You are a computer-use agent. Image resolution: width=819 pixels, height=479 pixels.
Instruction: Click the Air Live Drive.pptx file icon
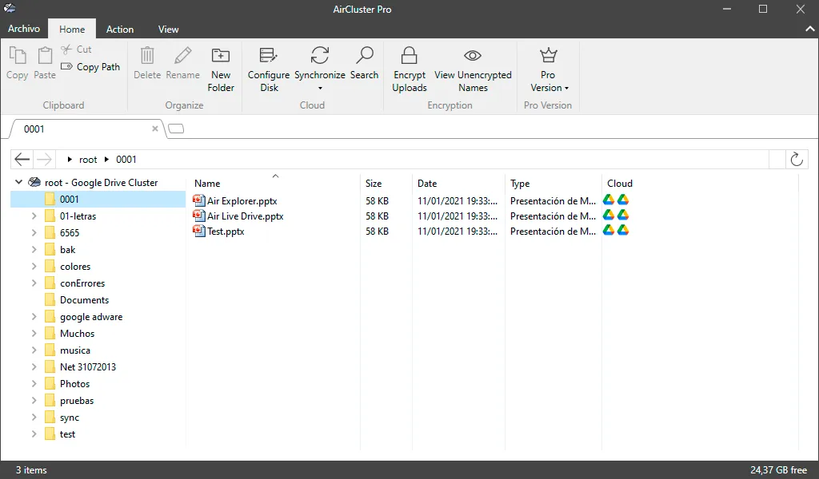pyautogui.click(x=199, y=216)
